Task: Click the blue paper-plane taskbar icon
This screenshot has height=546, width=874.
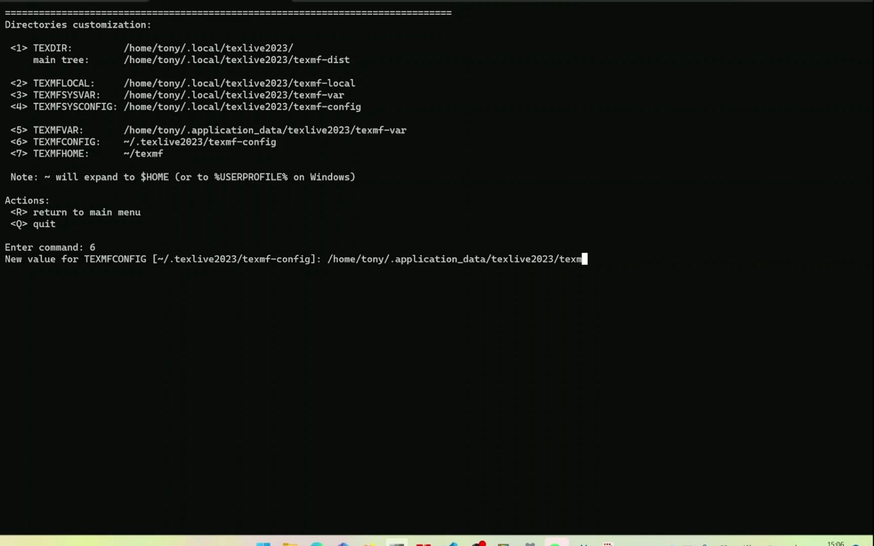Action: point(452,542)
